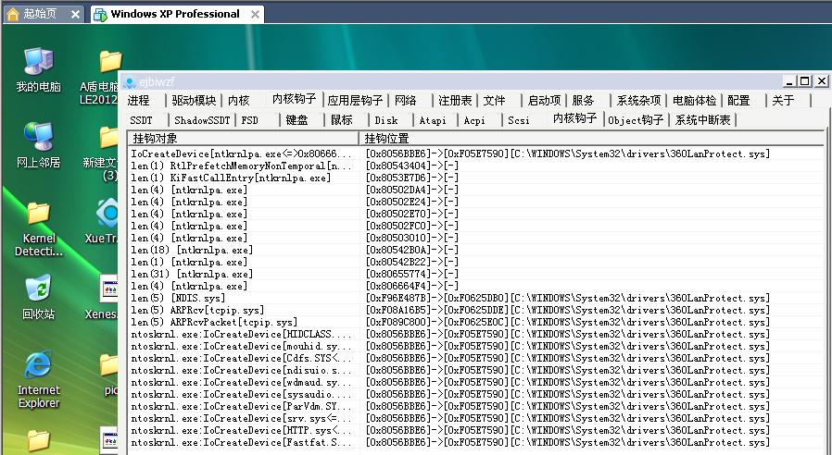The height and width of the screenshot is (455, 832).
Task: Open 我的电脑 desktop icon
Action: point(38,70)
